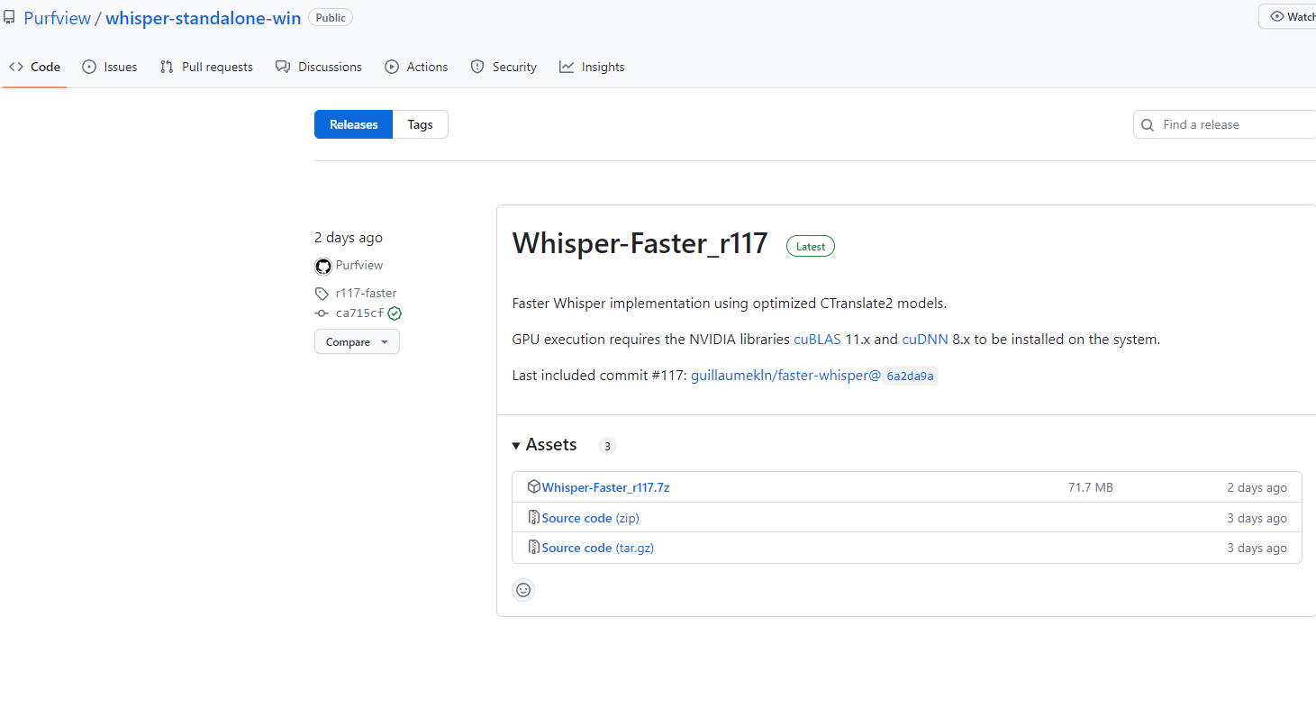Select the Releases toggle
This screenshot has height=726, width=1316.
(353, 124)
